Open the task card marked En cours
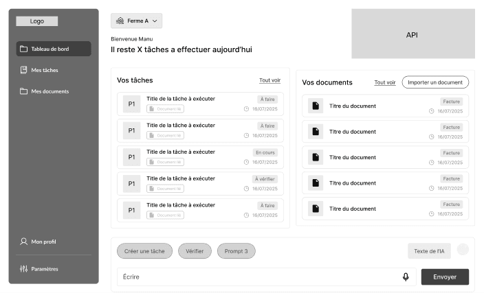 (200, 157)
